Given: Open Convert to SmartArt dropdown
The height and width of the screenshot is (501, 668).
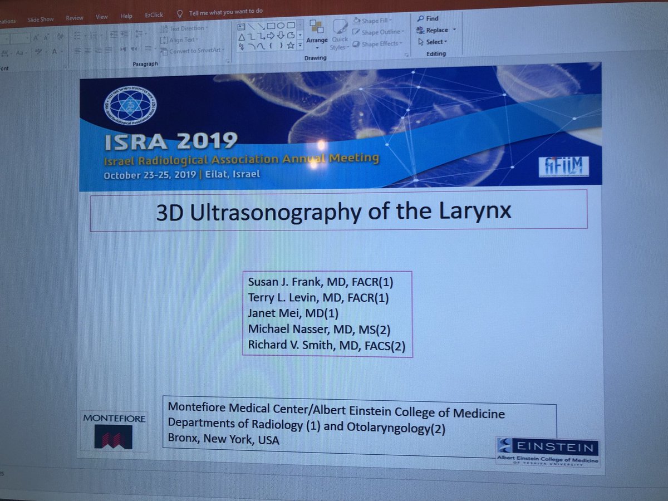Looking at the screenshot, I should (193, 51).
